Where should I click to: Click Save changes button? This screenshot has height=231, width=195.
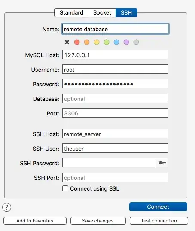click(98, 221)
